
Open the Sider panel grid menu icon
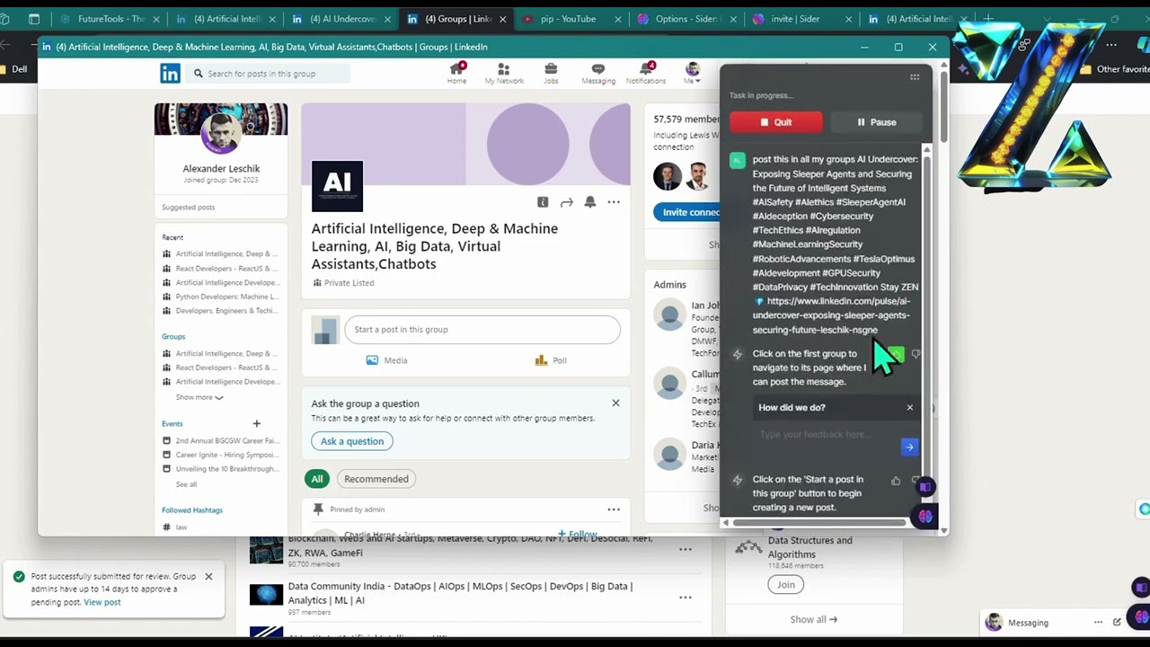click(x=915, y=77)
